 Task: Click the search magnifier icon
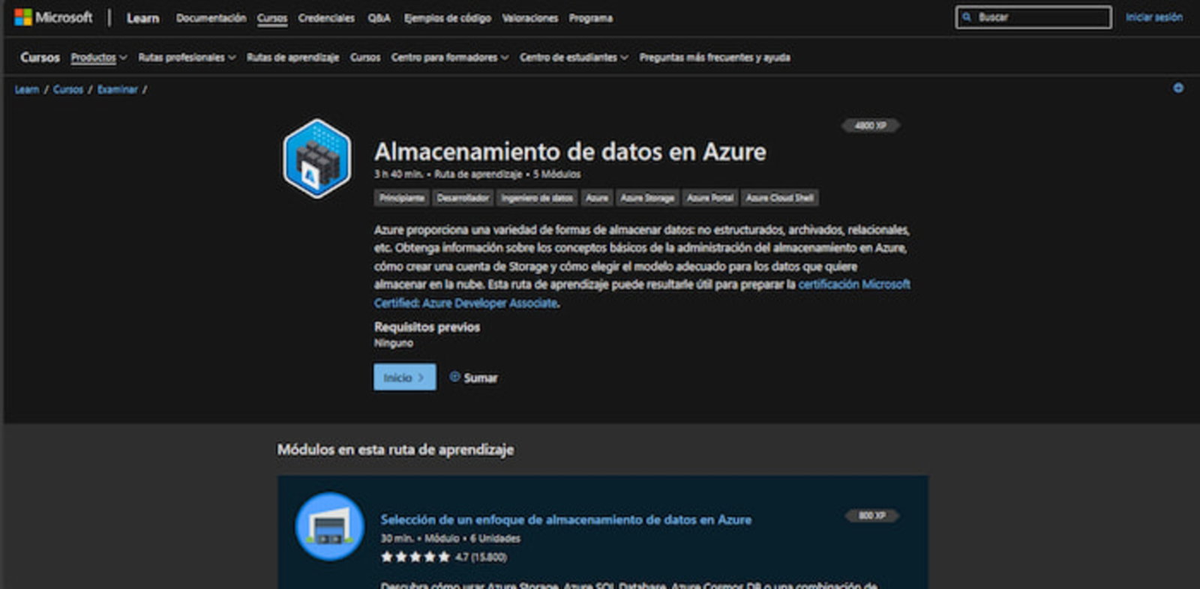tap(967, 17)
